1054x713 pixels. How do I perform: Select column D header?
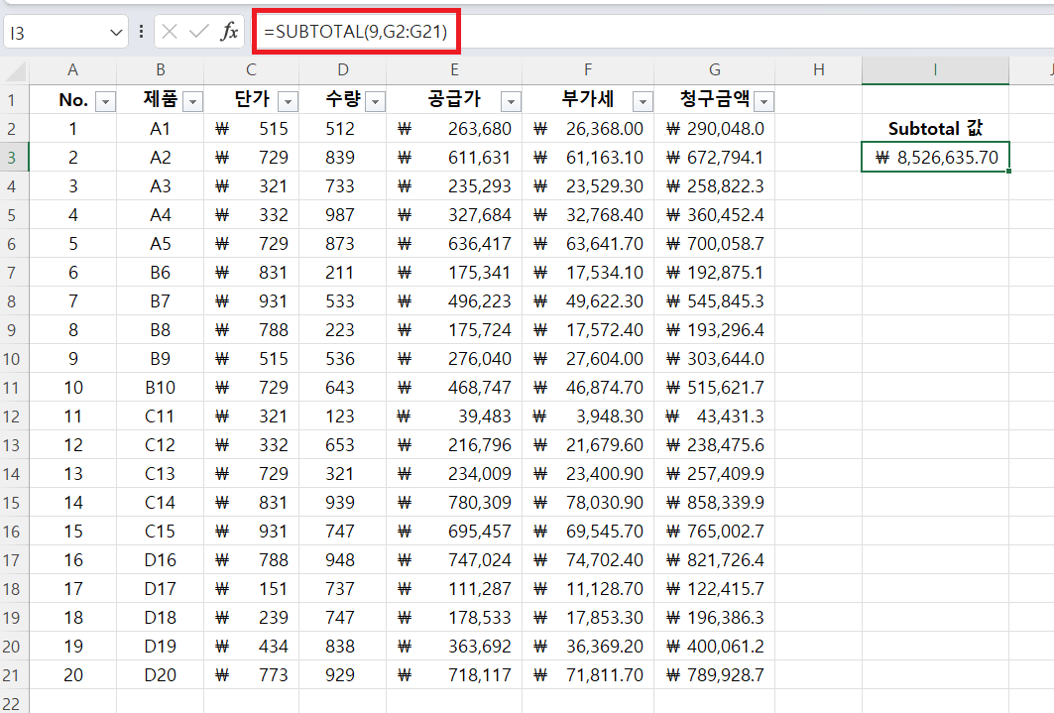[343, 69]
